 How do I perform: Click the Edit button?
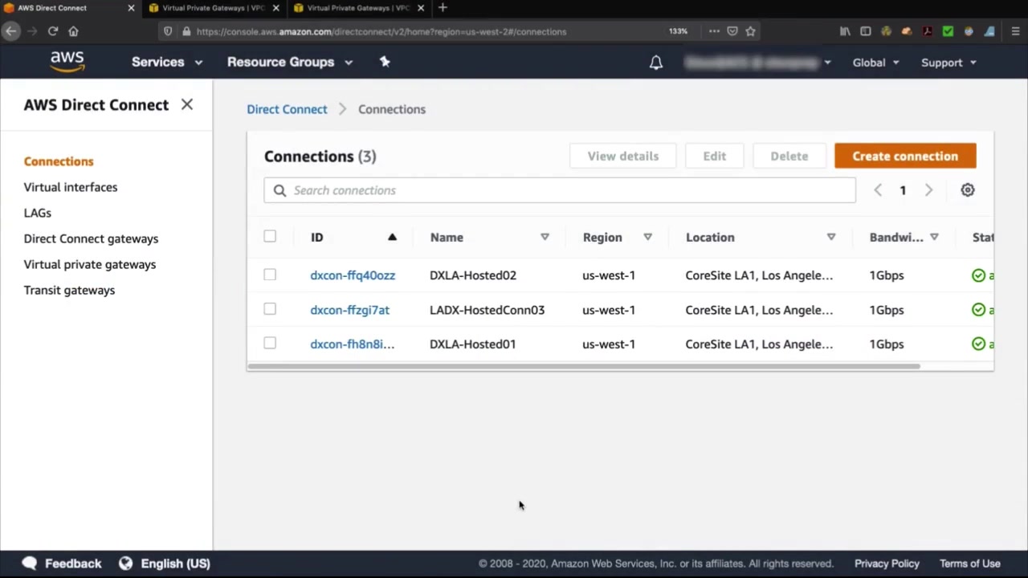tap(715, 156)
